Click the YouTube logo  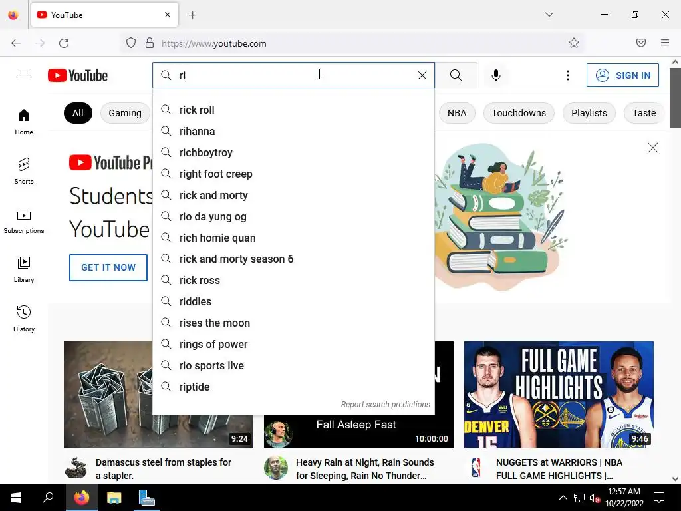(78, 75)
